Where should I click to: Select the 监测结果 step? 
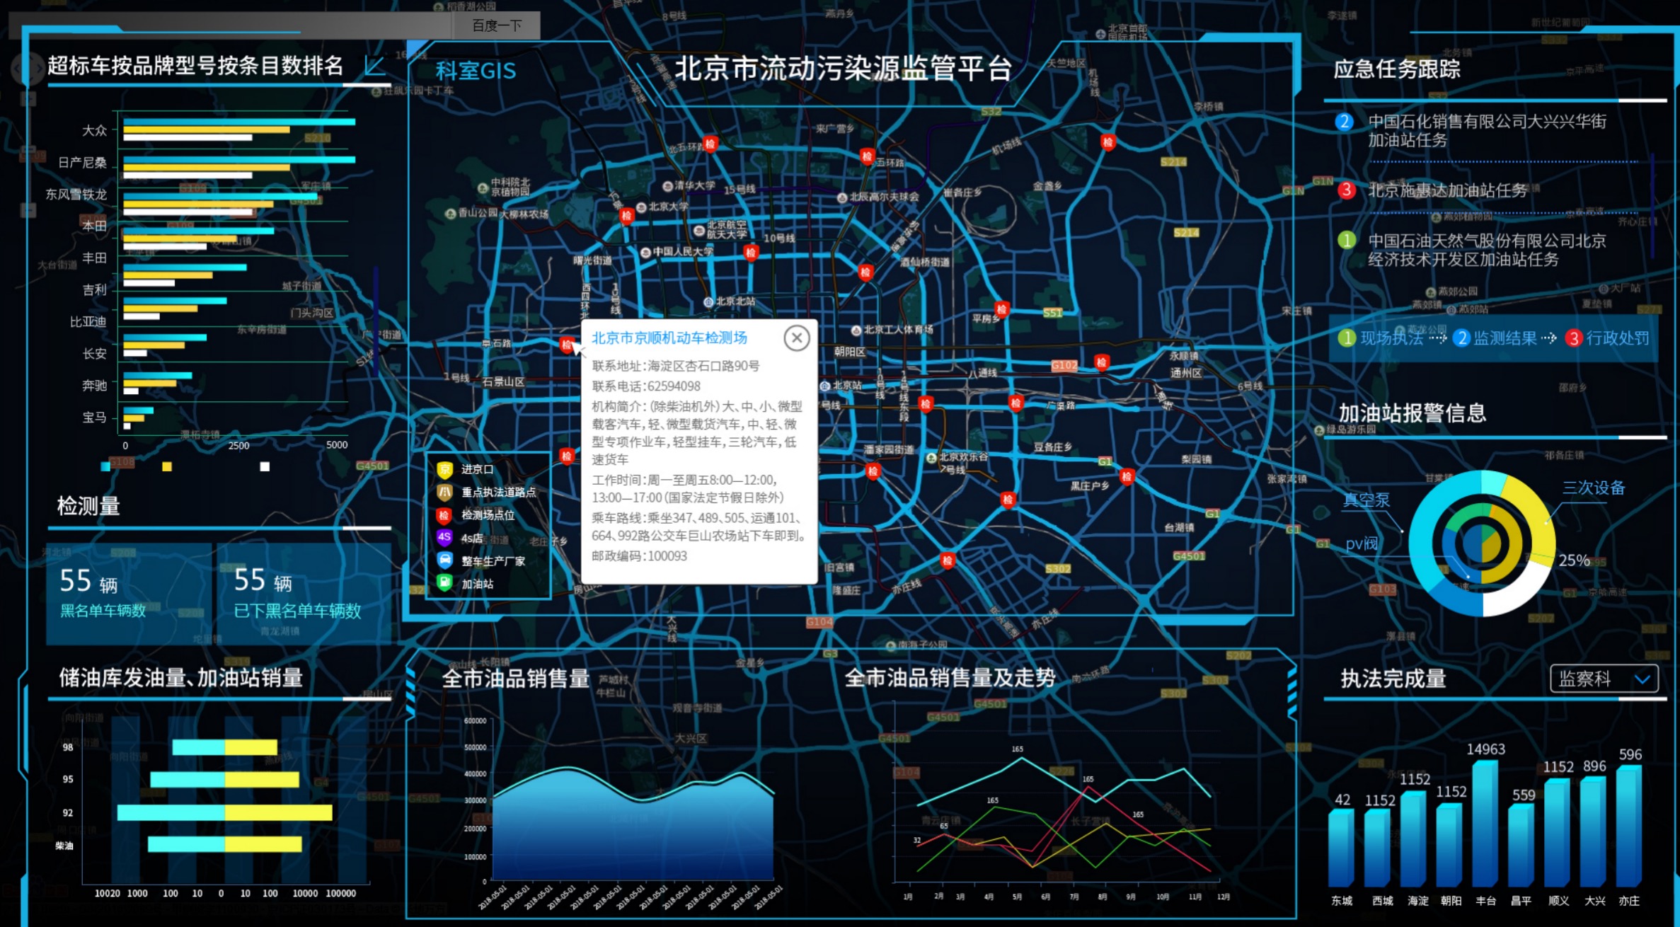pyautogui.click(x=1495, y=338)
